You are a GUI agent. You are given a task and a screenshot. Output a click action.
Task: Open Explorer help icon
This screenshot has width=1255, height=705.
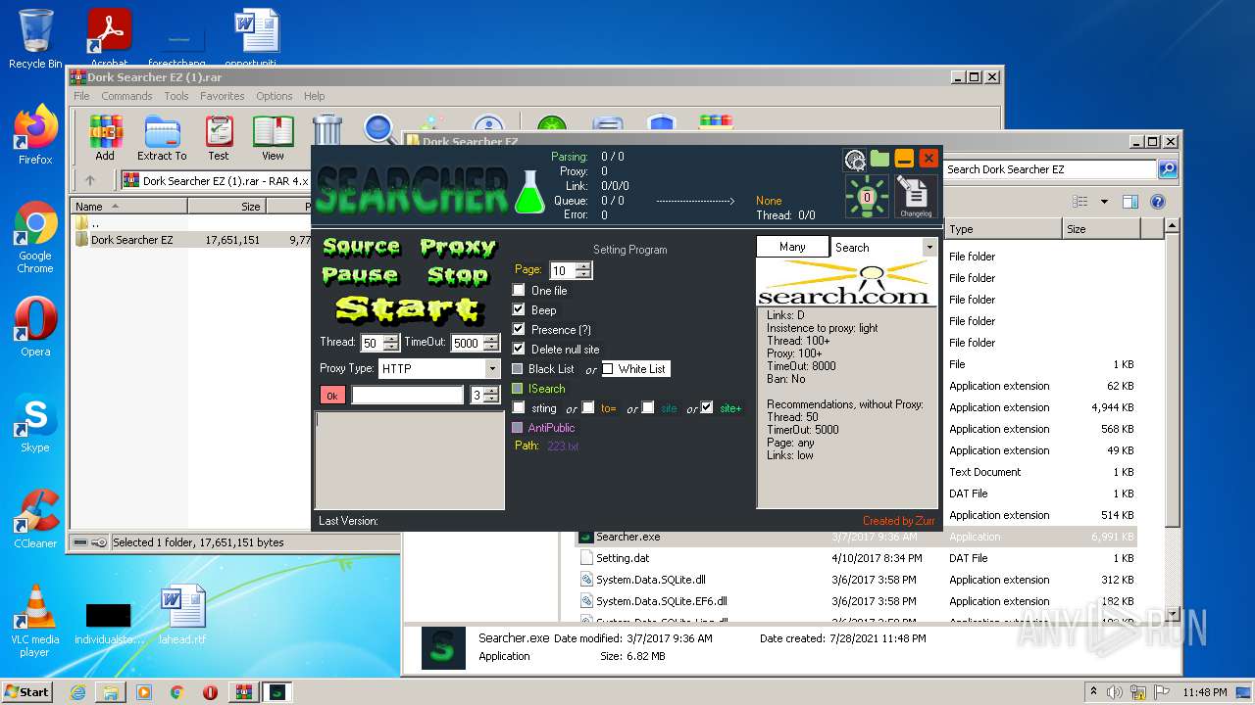pyautogui.click(x=1157, y=202)
